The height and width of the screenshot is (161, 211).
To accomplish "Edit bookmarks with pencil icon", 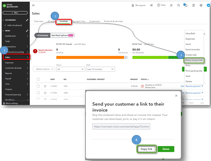I will pyautogui.click(x=27, y=20).
